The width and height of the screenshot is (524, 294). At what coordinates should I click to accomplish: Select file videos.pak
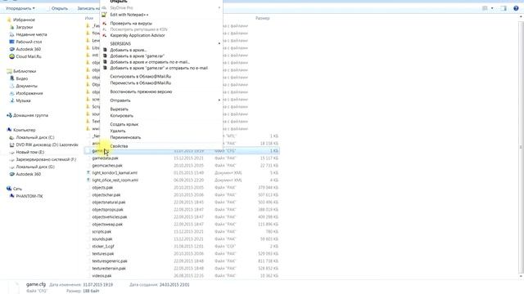[102, 276]
